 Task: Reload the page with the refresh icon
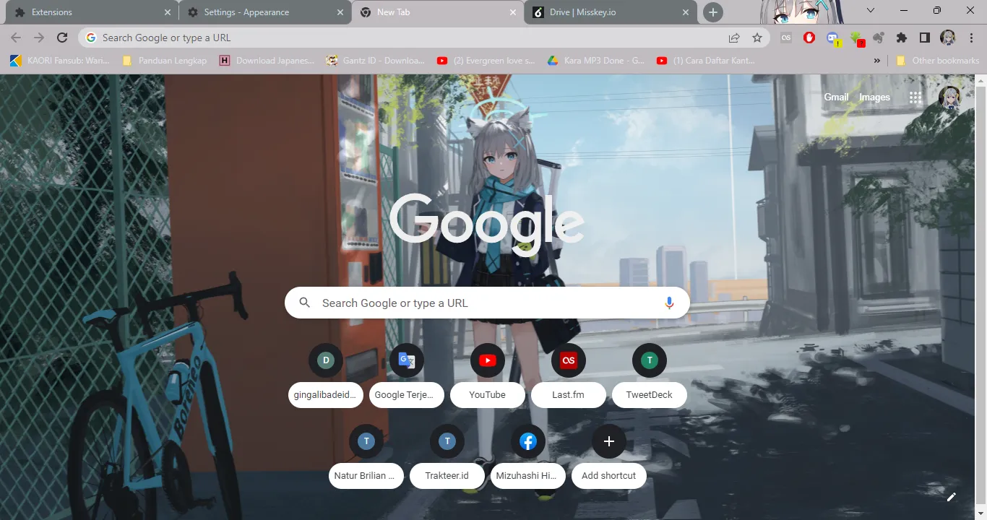pyautogui.click(x=62, y=38)
